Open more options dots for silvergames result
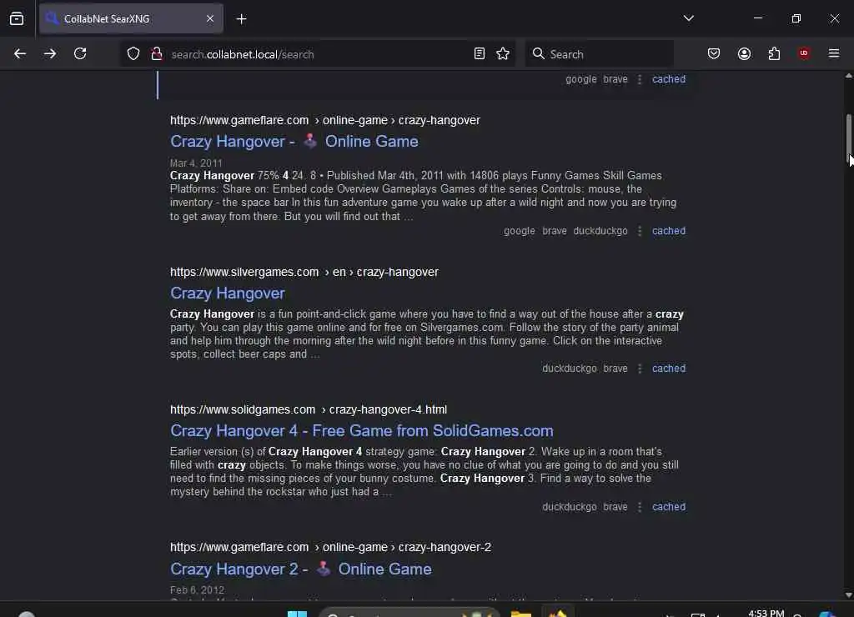The height and width of the screenshot is (617, 854). [640, 369]
